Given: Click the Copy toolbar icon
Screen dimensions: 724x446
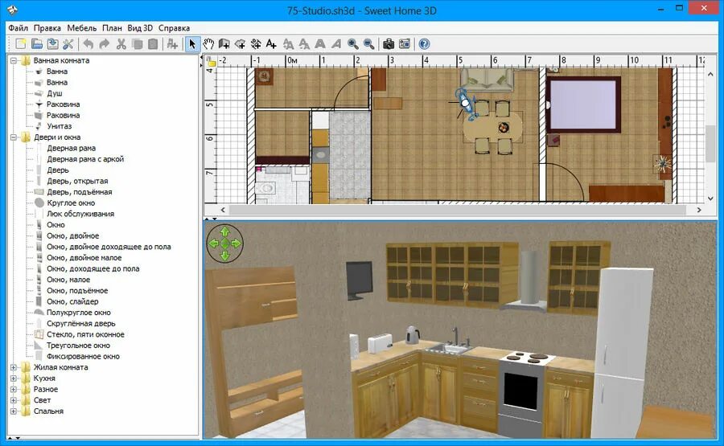Looking at the screenshot, I should (137, 44).
